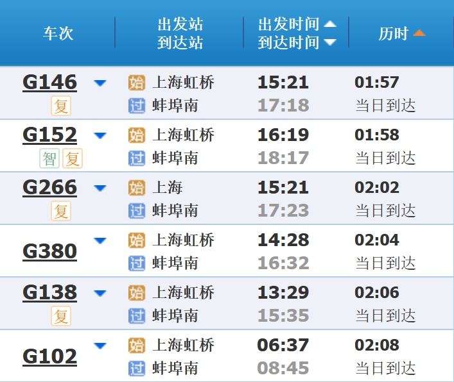Expand stop details for train G102
Viewport: 454px width, 382px height.
100,345
